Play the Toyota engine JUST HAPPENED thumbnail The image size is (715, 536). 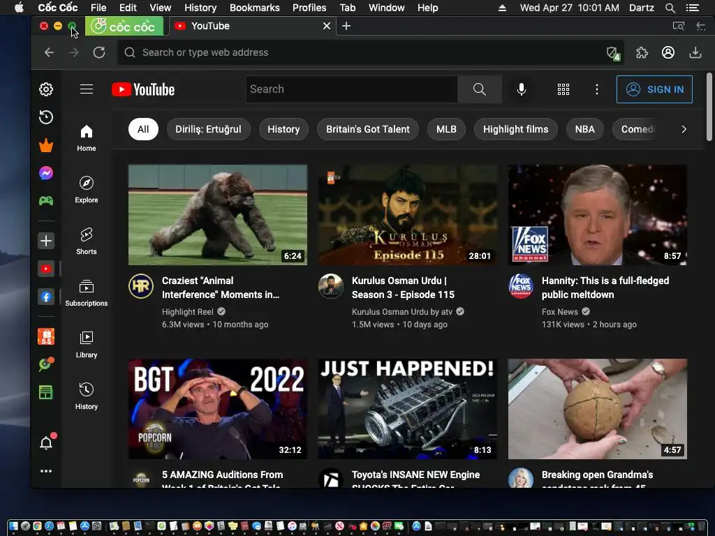(x=408, y=409)
